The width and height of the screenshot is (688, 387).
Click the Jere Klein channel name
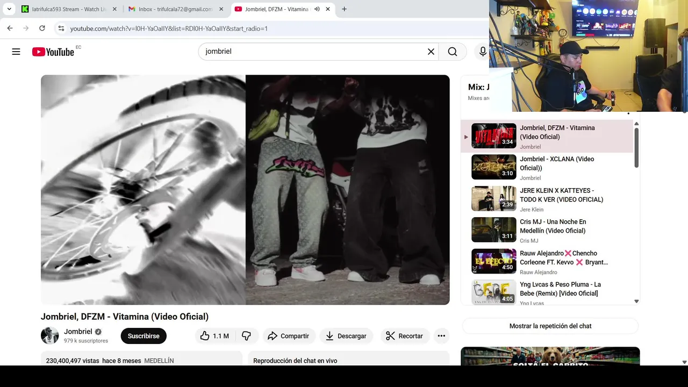(532, 210)
